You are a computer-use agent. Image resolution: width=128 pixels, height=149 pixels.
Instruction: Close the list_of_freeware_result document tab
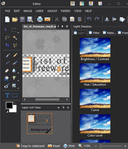click(67, 26)
